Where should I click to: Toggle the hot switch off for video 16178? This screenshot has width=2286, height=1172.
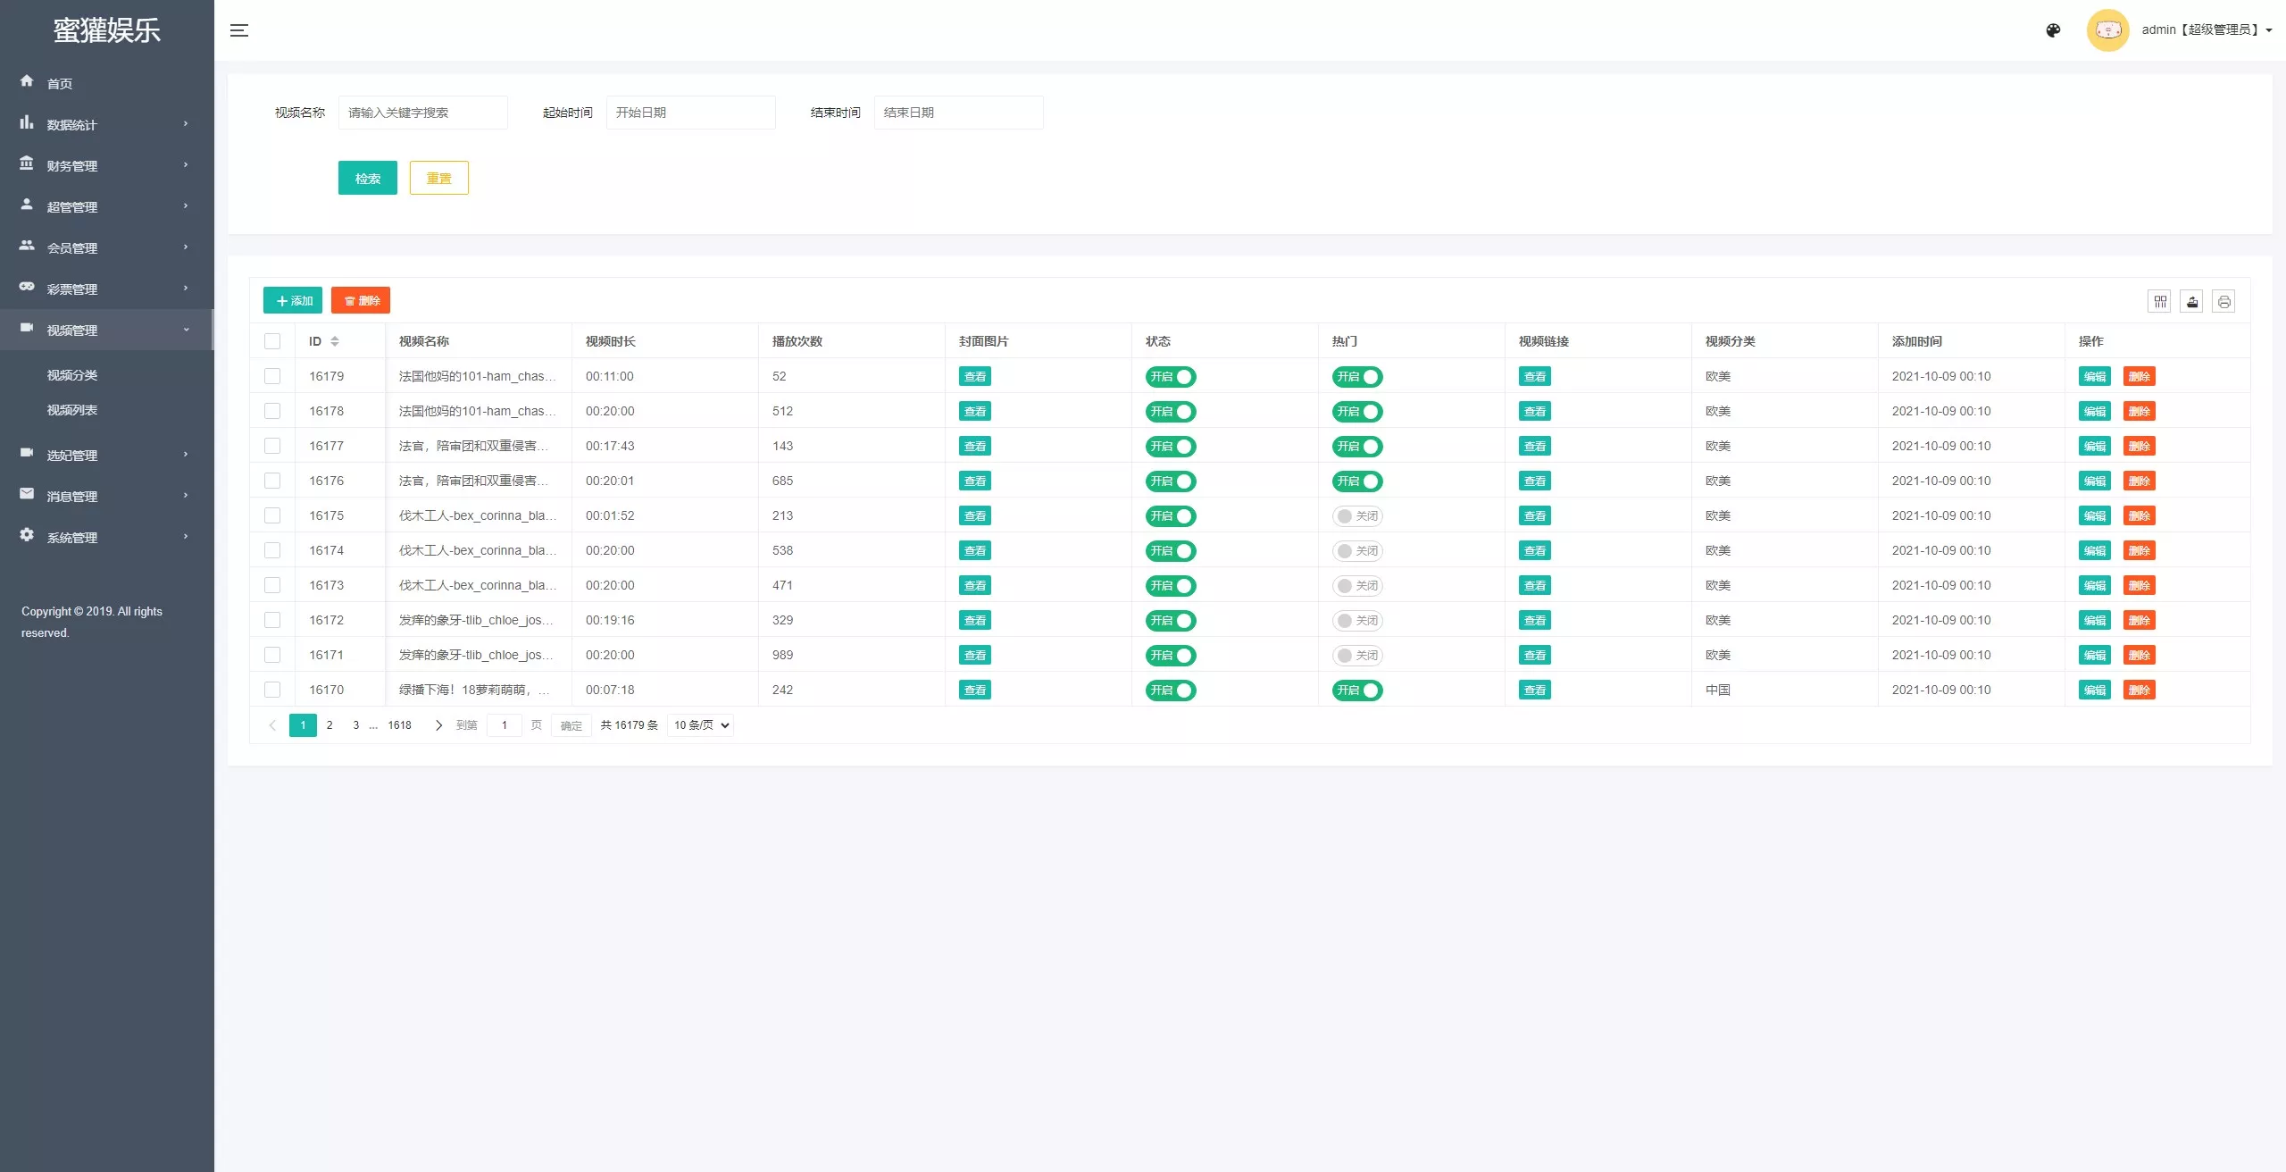tap(1356, 412)
